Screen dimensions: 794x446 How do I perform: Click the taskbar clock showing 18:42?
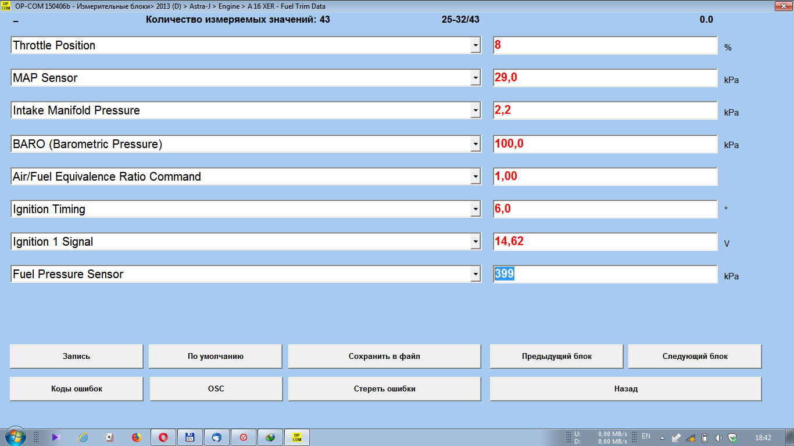pos(763,437)
